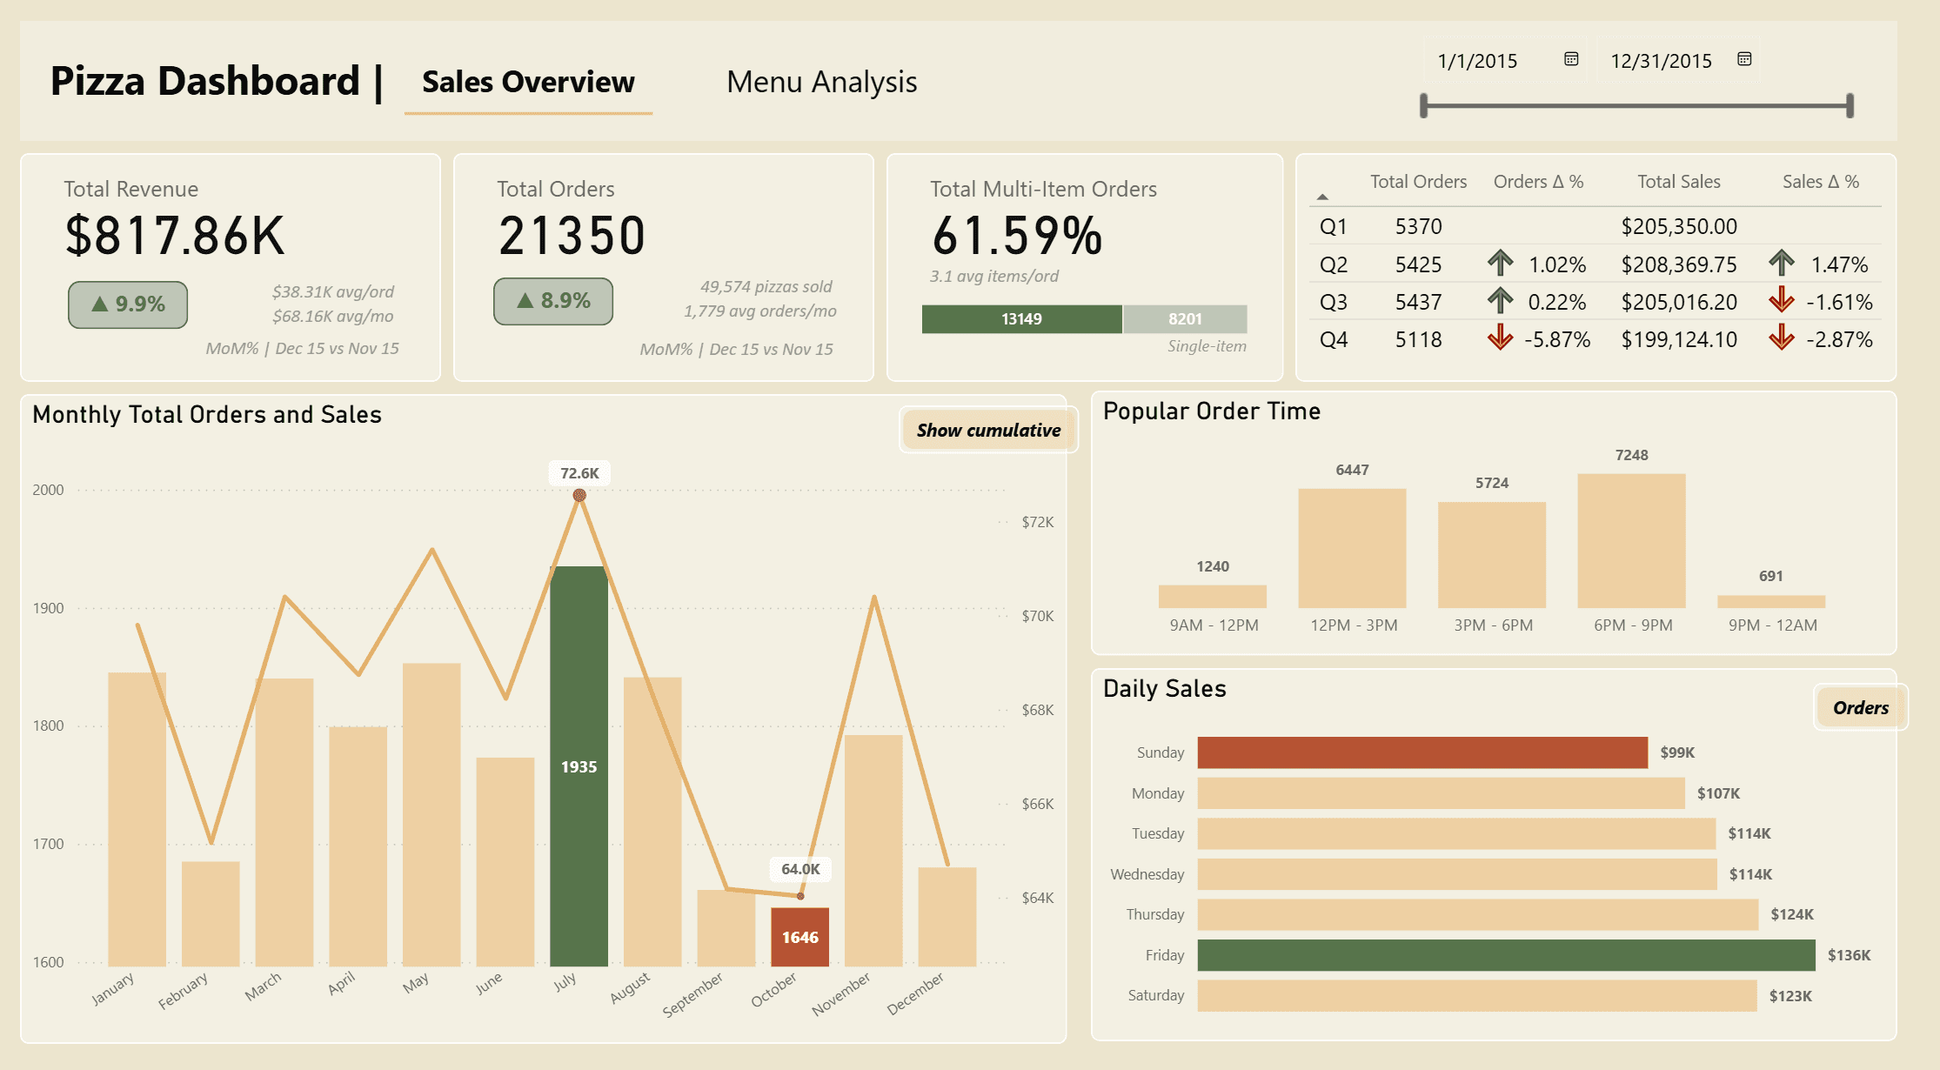
Task: Click the 6PM - 9PM order time bar
Action: coord(1631,541)
